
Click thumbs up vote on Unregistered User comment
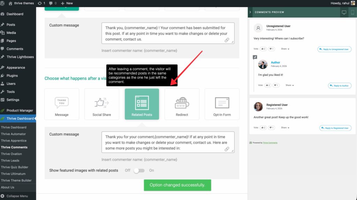(x=263, y=49)
